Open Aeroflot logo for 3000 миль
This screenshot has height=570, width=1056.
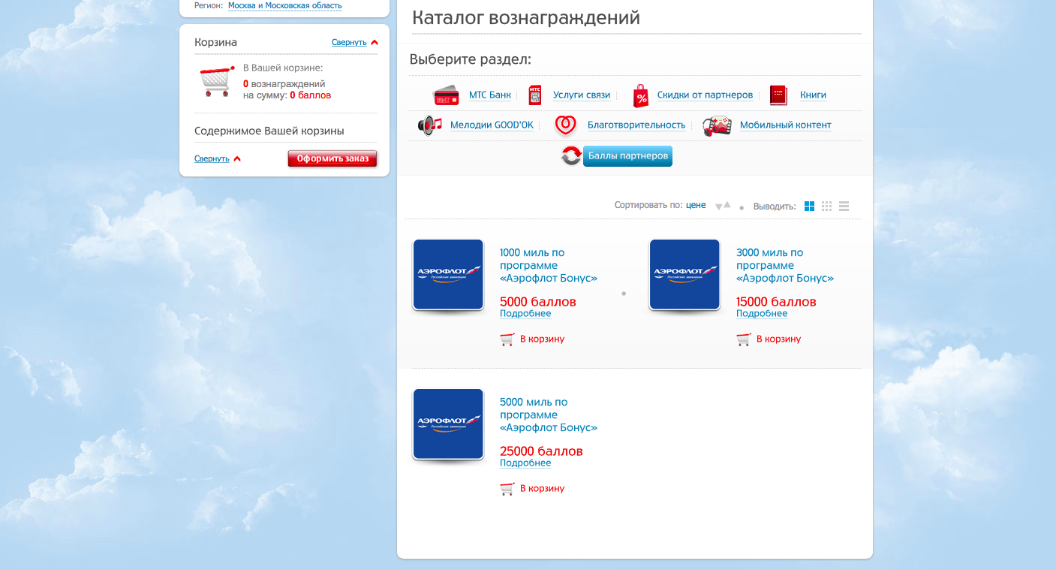tap(684, 275)
